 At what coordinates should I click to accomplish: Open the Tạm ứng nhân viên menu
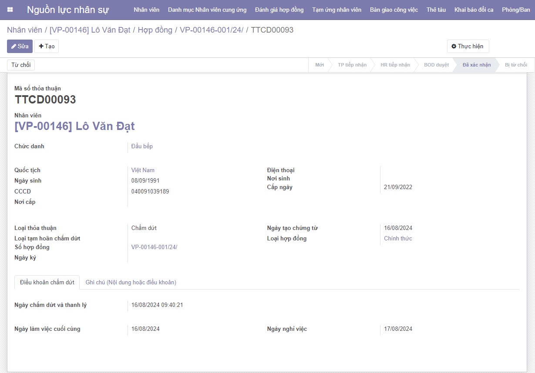pos(336,10)
